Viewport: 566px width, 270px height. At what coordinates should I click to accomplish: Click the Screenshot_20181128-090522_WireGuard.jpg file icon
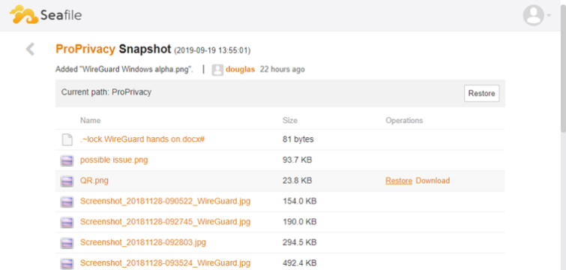pos(67,202)
